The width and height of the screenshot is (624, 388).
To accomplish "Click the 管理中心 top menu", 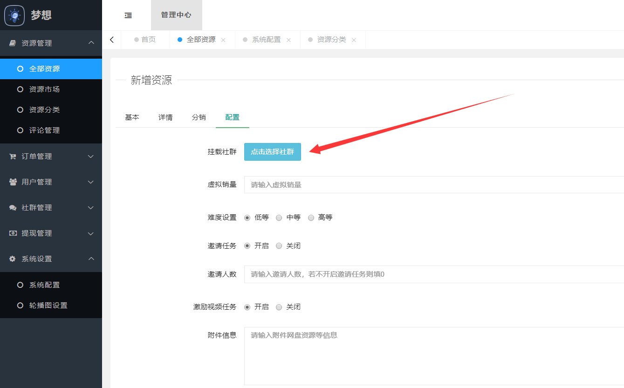I will click(176, 15).
